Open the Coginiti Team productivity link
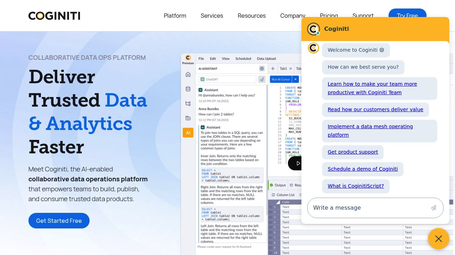The height and width of the screenshot is (255, 455). pyautogui.click(x=372, y=88)
